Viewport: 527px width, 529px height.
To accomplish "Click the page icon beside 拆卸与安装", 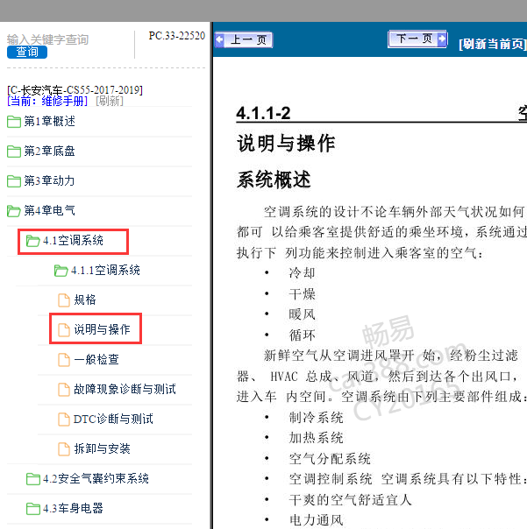I will click(64, 448).
